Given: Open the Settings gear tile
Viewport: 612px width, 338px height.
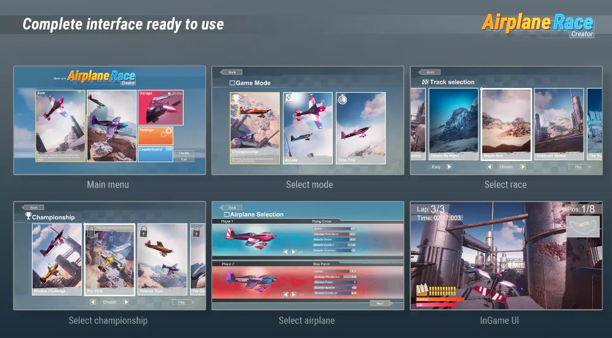Looking at the screenshot, I should pyautogui.click(x=156, y=136).
